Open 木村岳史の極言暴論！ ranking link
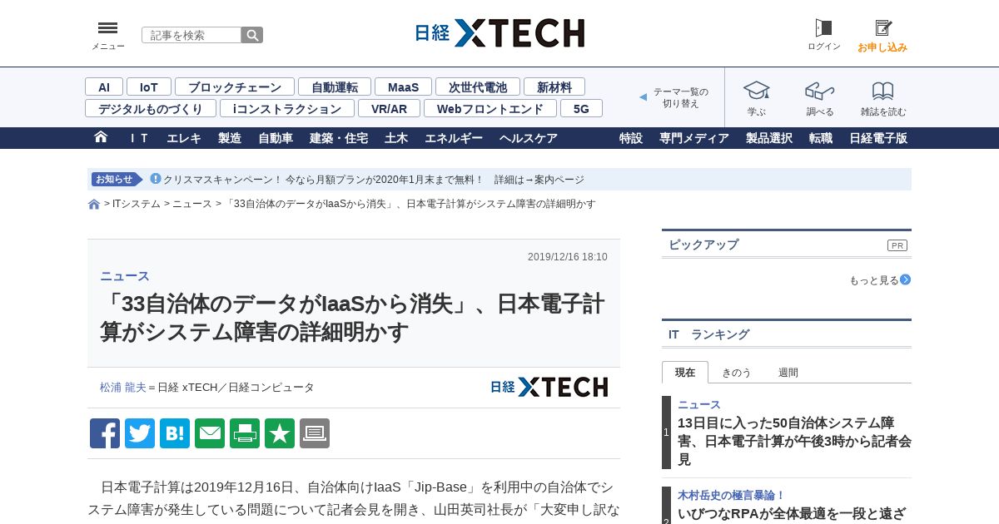Image resolution: width=999 pixels, height=524 pixels. point(732,495)
